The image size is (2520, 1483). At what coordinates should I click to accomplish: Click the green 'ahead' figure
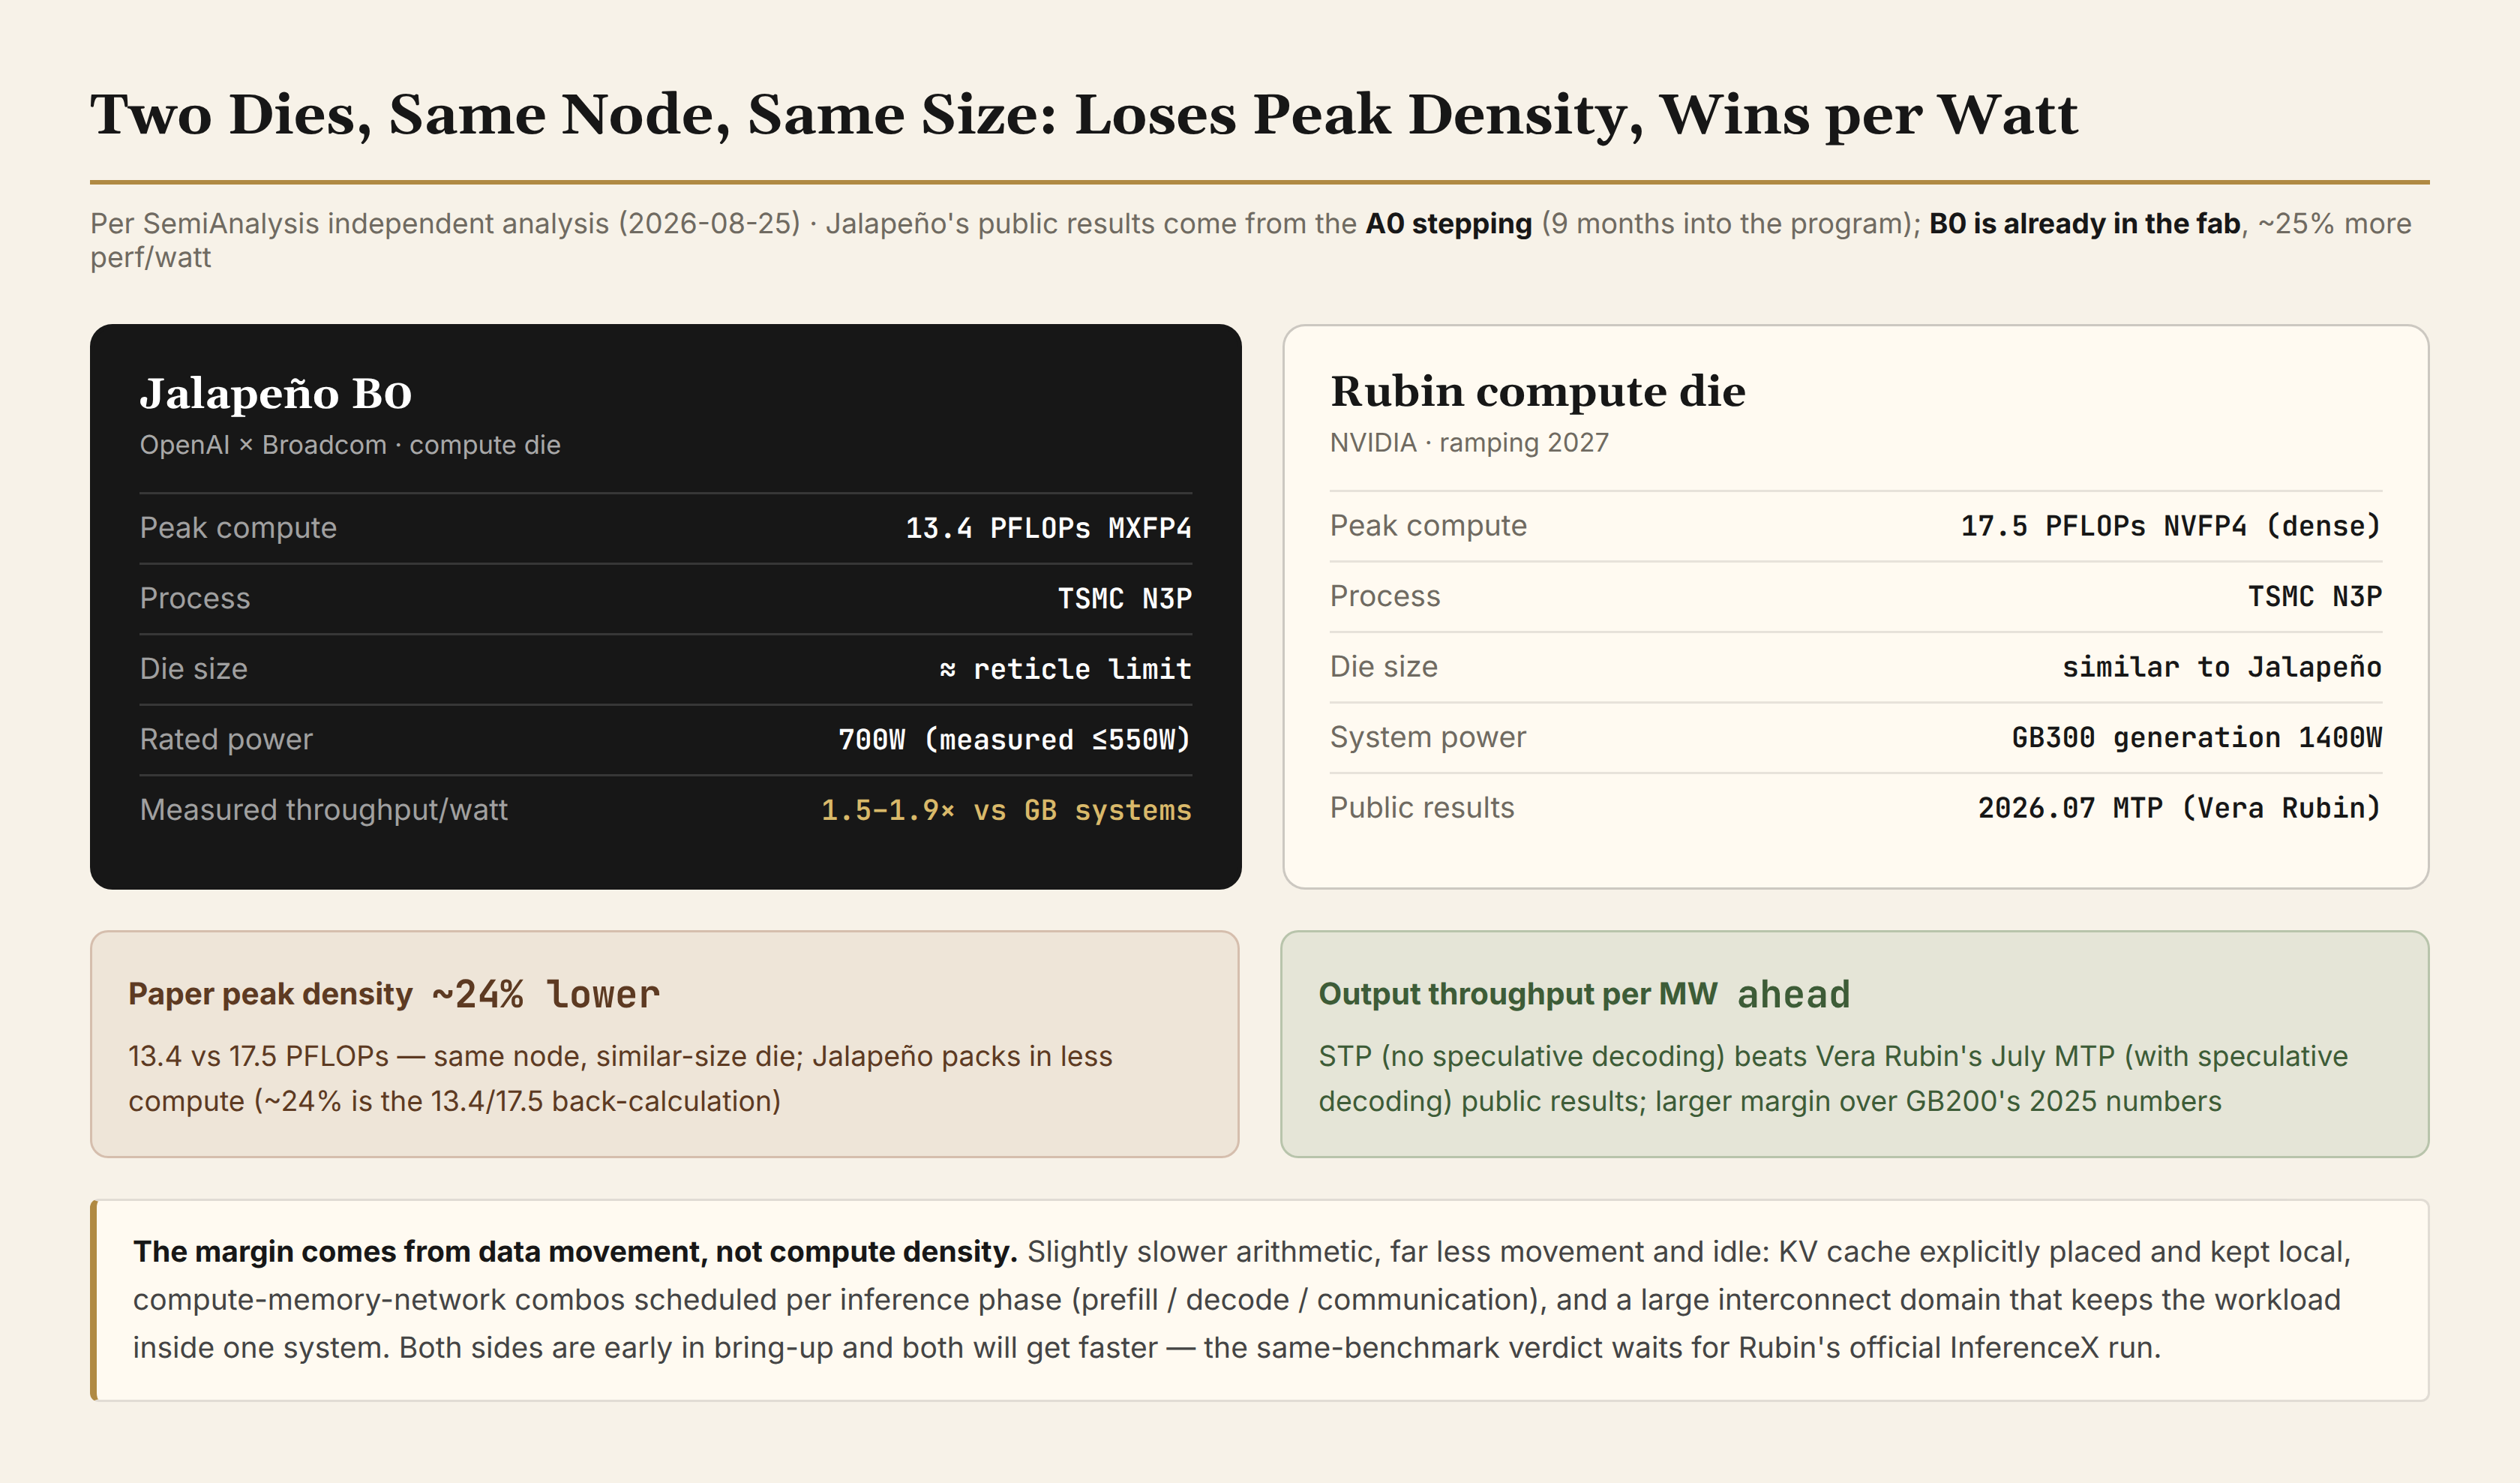pyautogui.click(x=1794, y=994)
